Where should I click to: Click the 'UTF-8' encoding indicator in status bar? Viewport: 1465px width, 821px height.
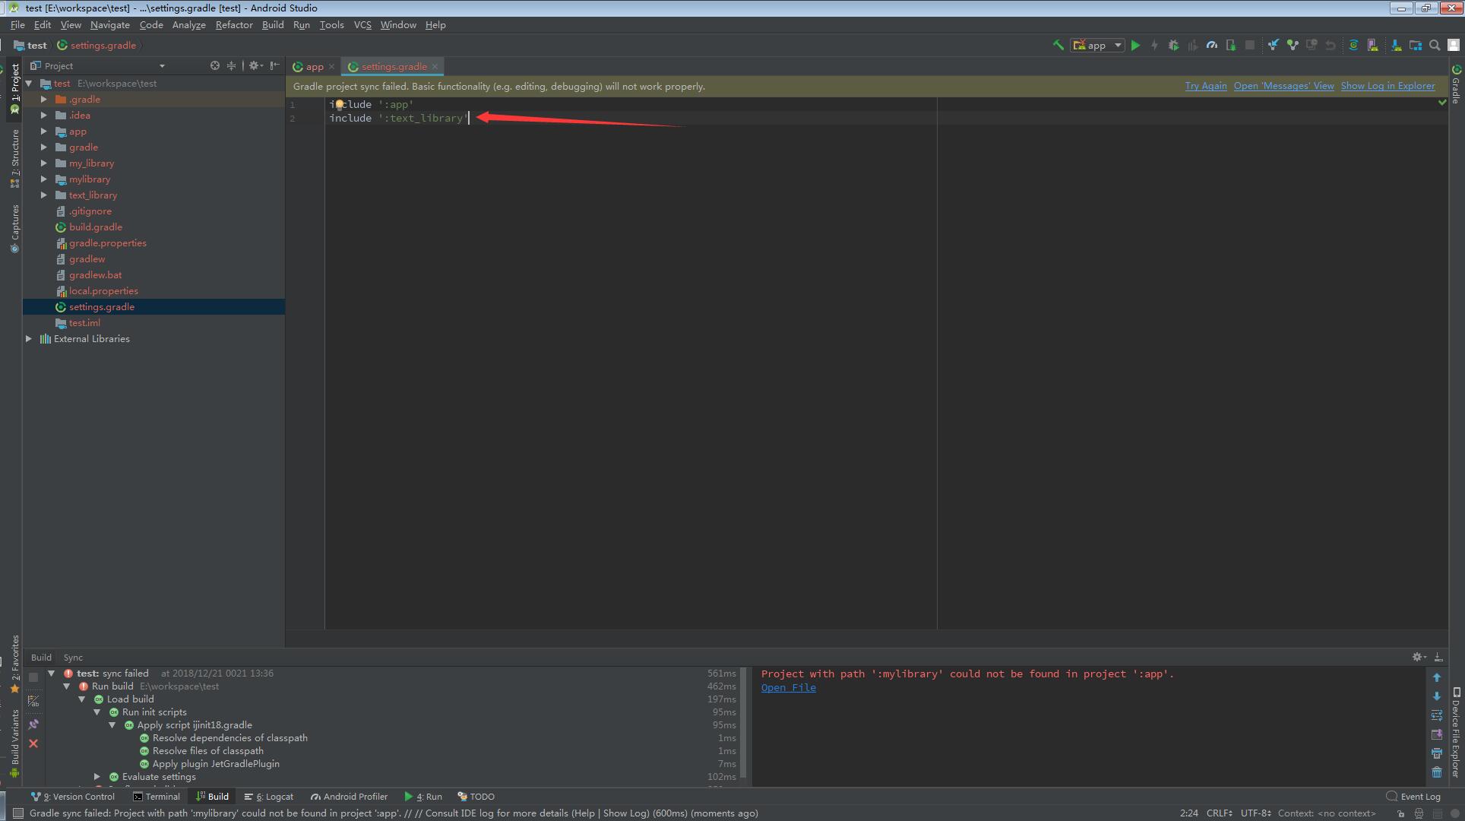click(1255, 813)
